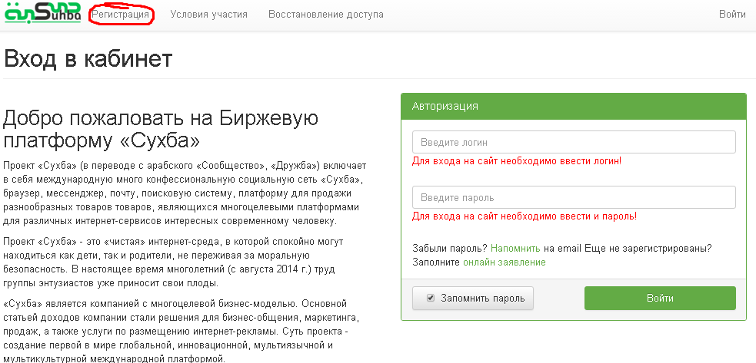The image size is (756, 363).
Task: Click the red login-required error message
Action: 517,161
